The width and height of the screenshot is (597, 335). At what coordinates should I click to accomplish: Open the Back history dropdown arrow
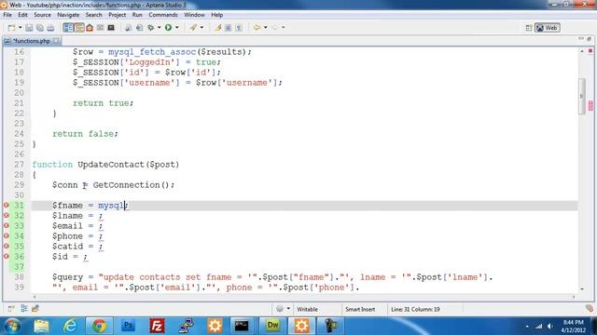(265, 28)
